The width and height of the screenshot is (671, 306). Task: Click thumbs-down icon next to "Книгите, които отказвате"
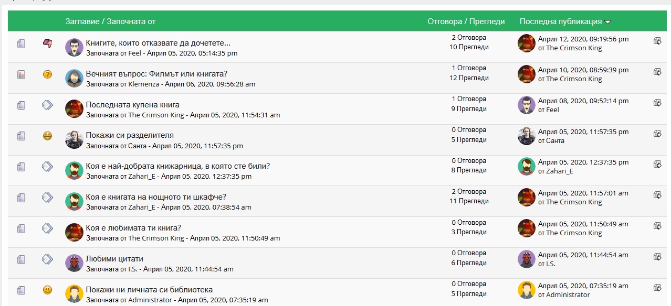pos(47,43)
